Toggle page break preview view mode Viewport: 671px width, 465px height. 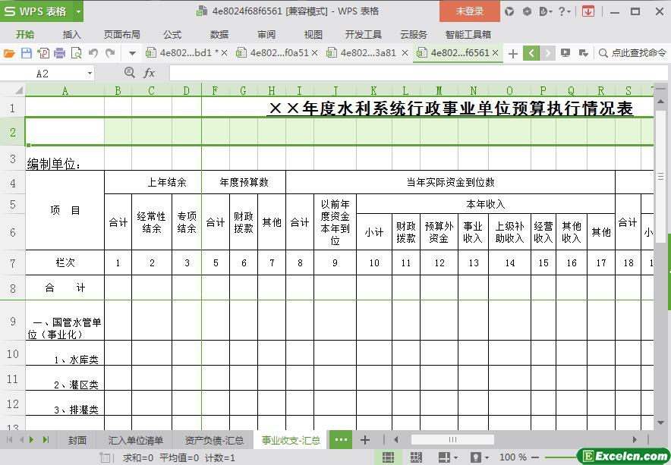coord(416,457)
